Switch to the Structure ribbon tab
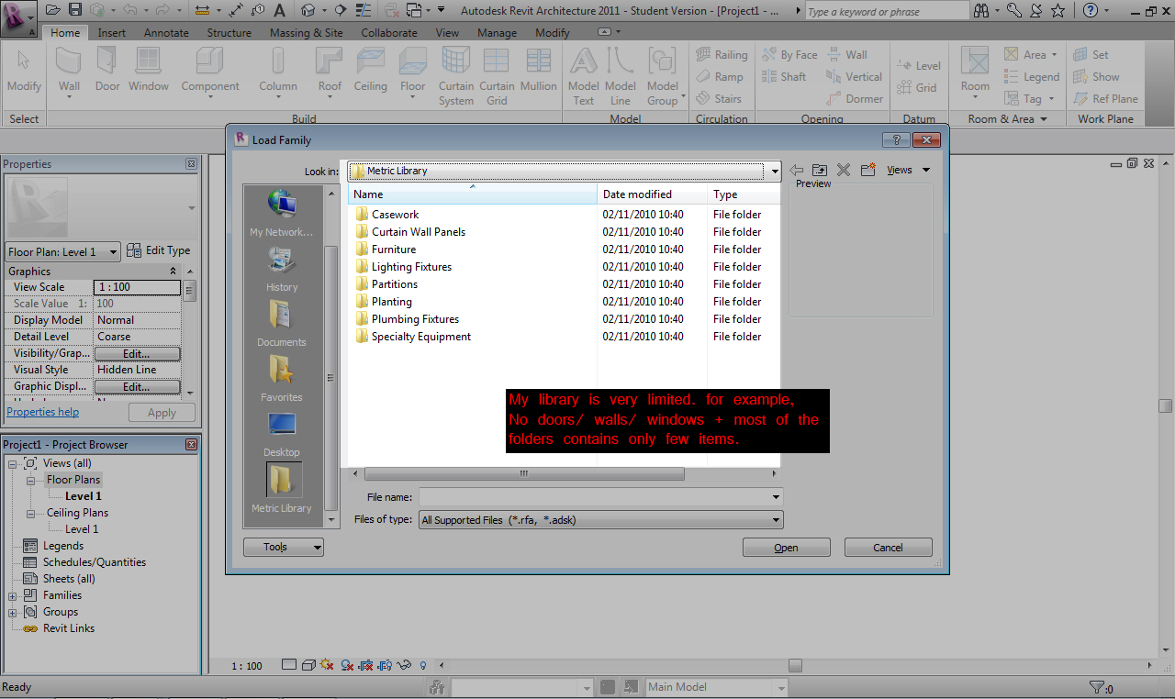Screen dimensions: 1175x699 coord(229,32)
